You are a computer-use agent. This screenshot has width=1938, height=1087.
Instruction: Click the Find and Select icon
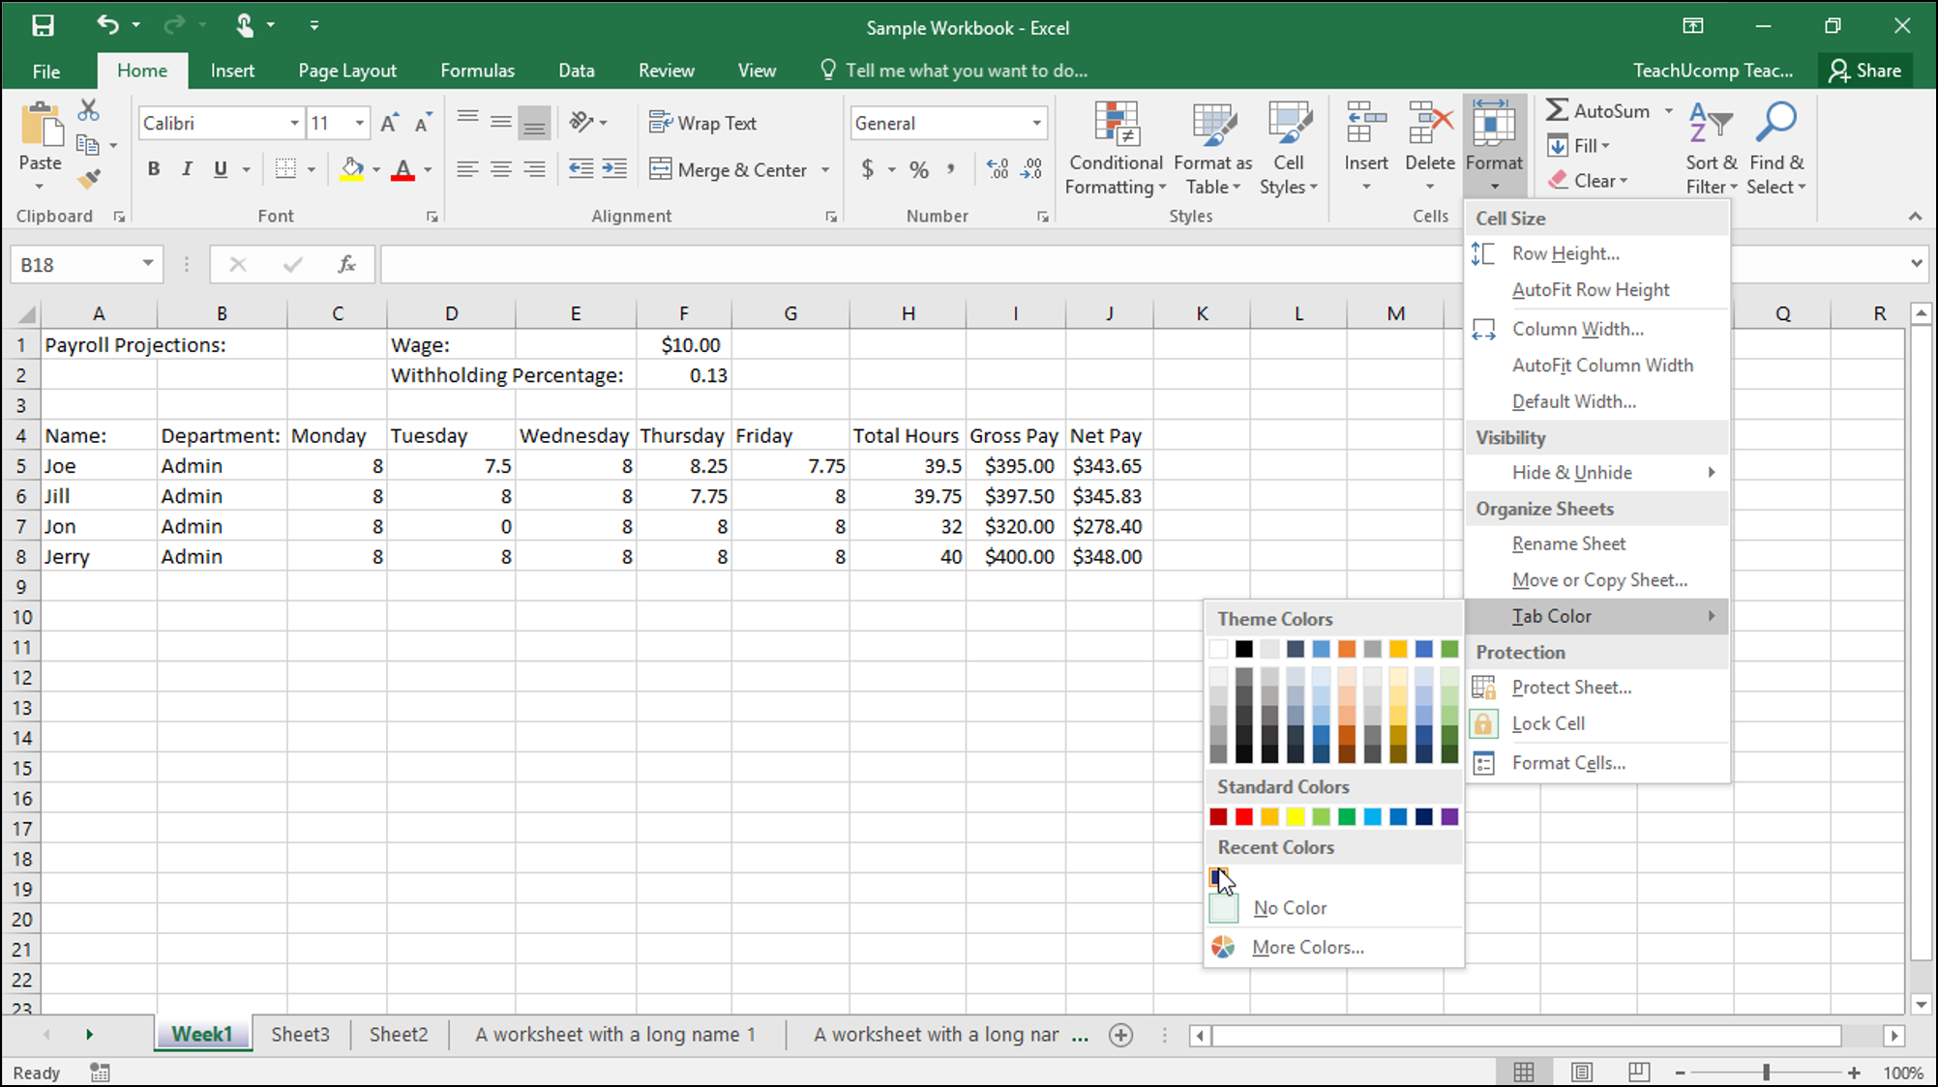1779,144
